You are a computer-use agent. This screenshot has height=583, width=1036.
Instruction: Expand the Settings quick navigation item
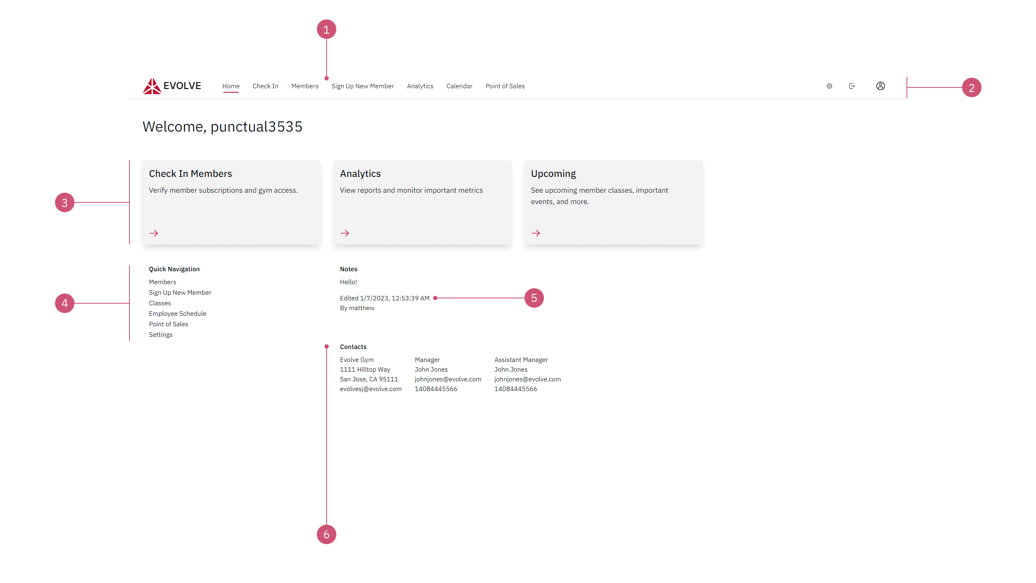point(160,334)
